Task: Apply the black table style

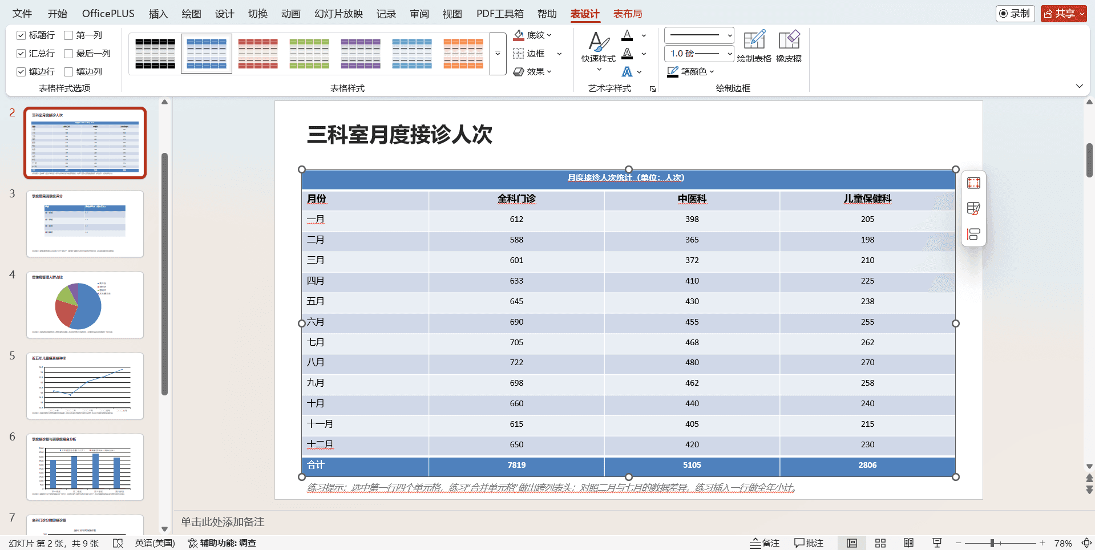Action: [155, 54]
